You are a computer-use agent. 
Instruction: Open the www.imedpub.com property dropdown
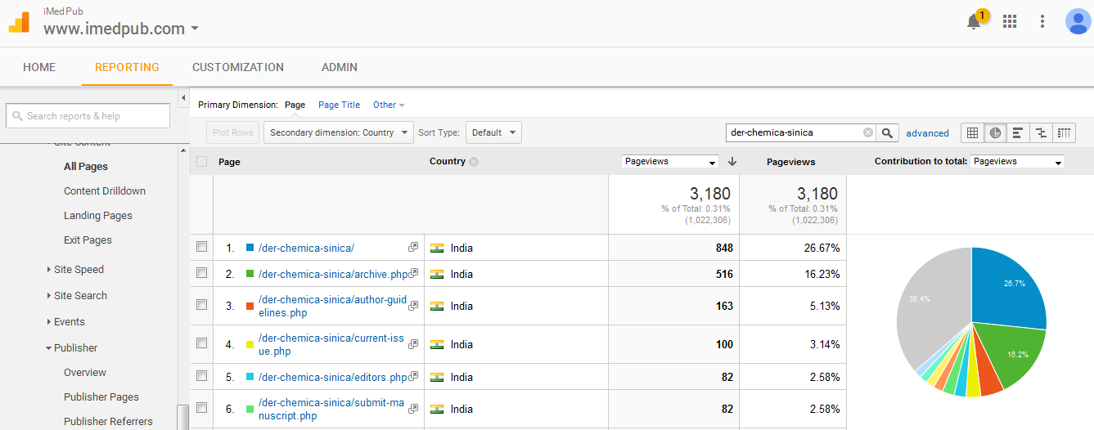pyautogui.click(x=121, y=29)
